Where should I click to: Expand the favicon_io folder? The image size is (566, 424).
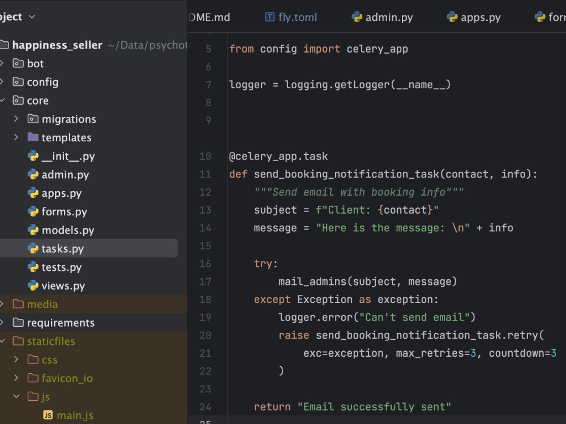pos(16,378)
